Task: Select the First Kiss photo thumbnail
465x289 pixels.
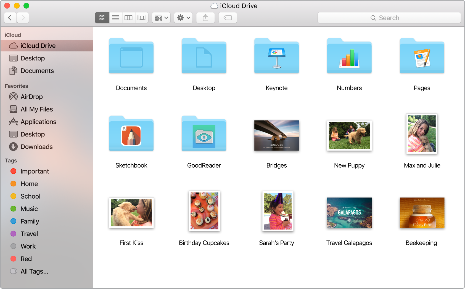Action: pos(131,213)
